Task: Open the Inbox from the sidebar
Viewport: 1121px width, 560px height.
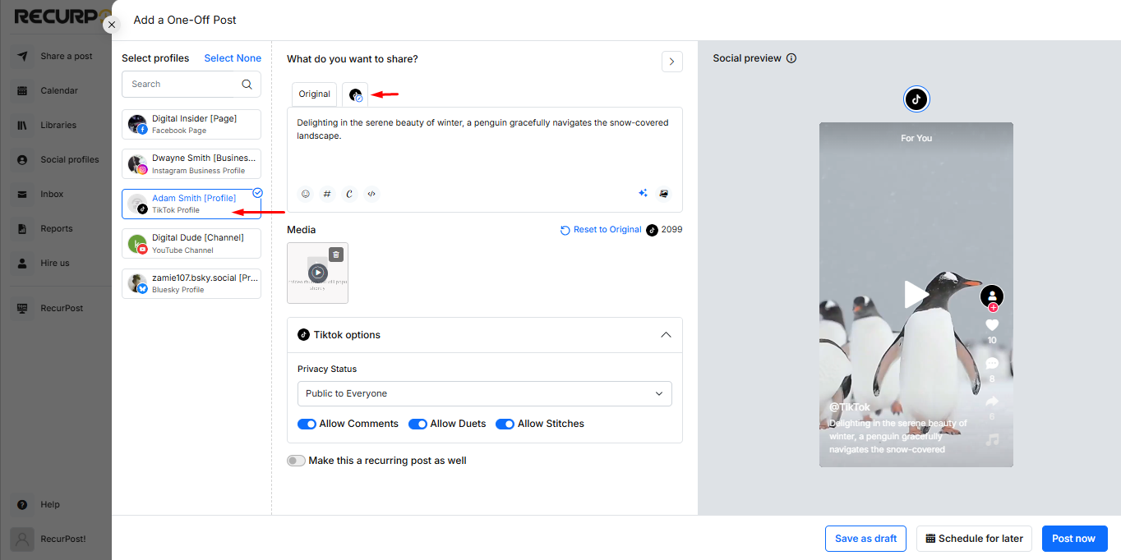Action: tap(52, 194)
